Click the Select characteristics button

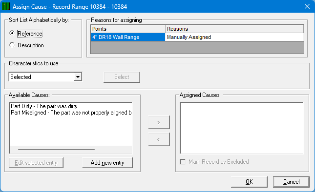click(x=122, y=77)
